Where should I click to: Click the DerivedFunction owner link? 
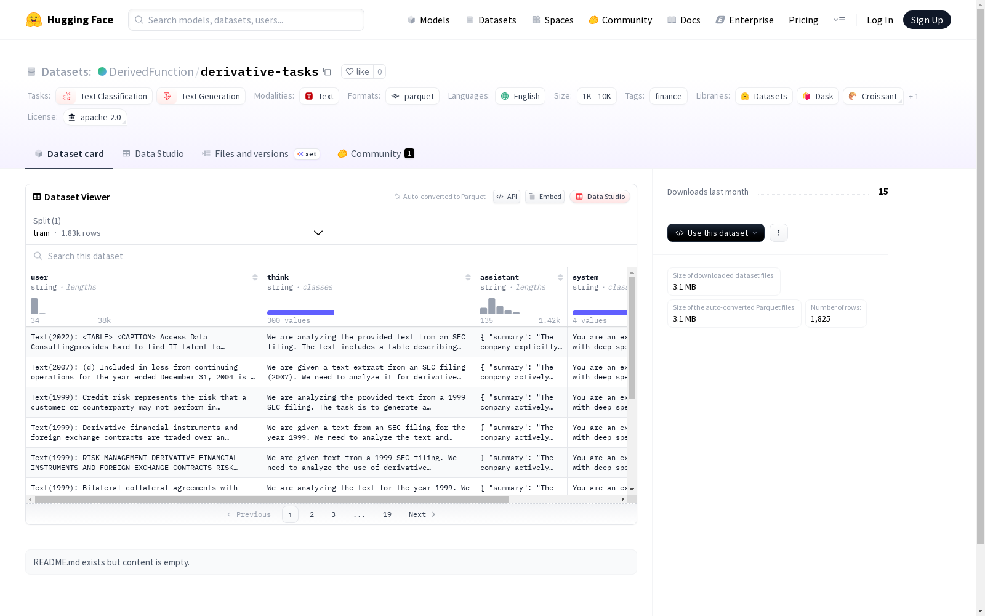151,71
